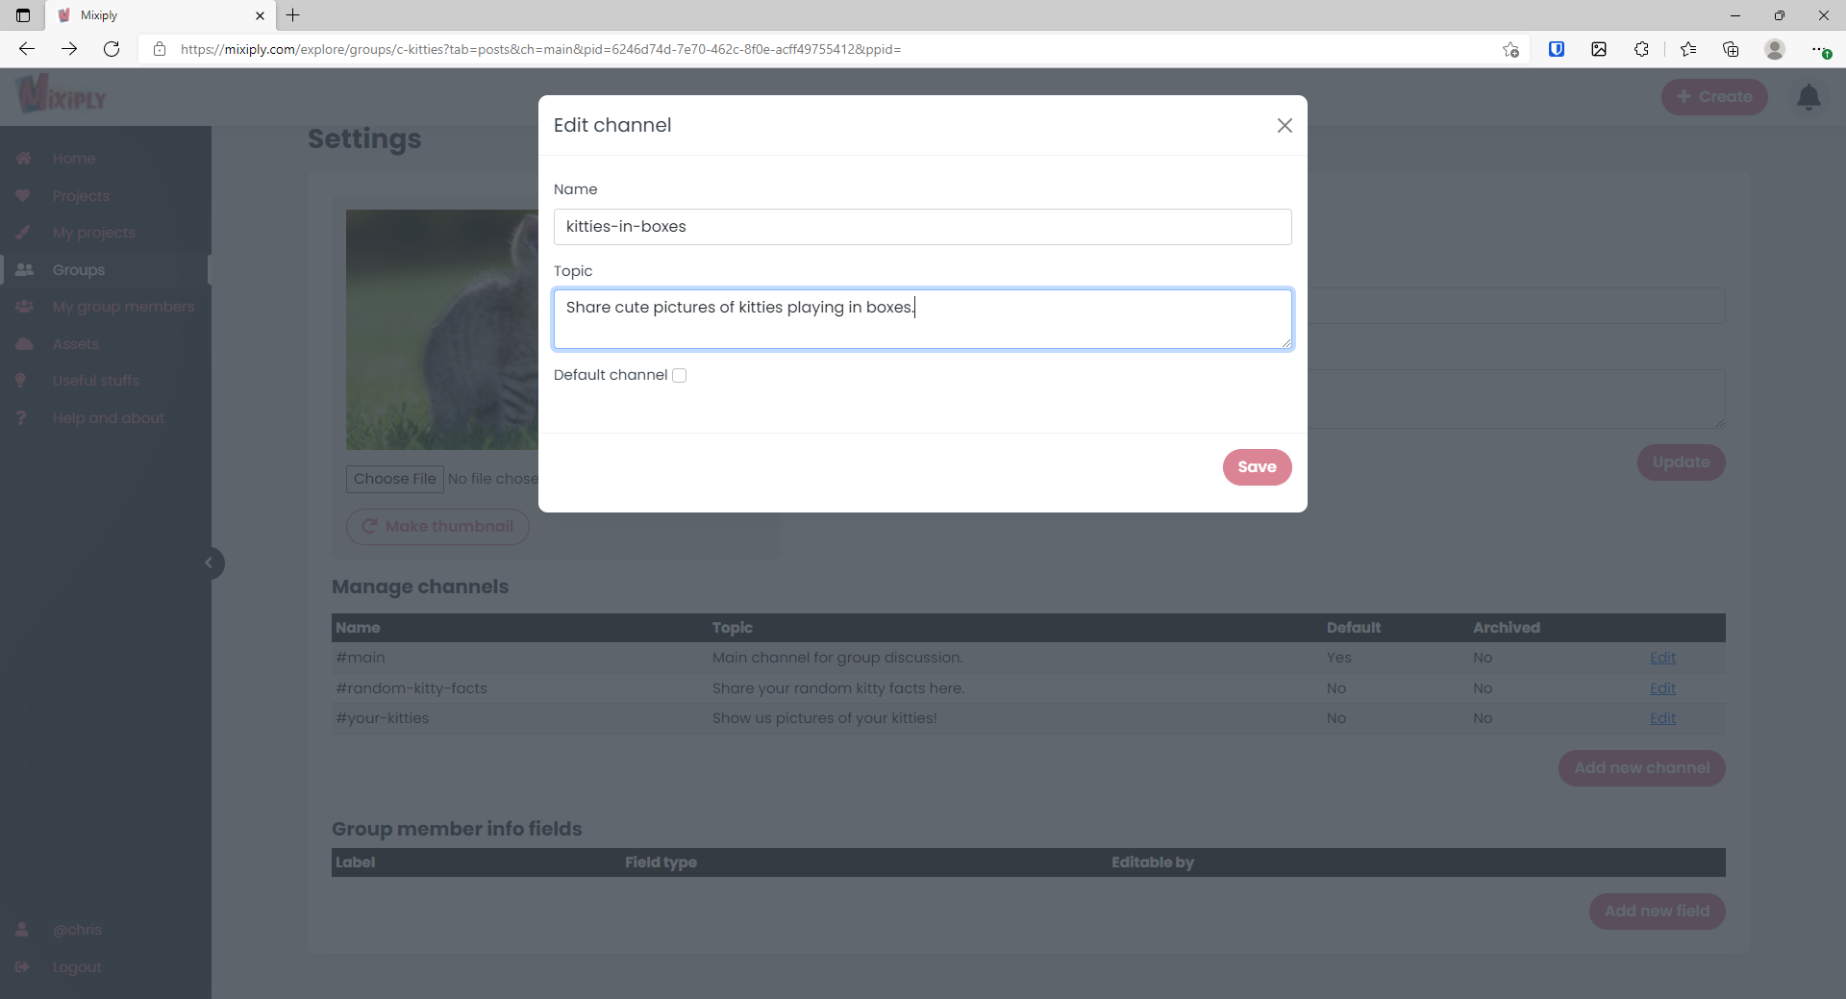Open Useful stuffs in sidebar
The image size is (1846, 999).
tap(96, 381)
